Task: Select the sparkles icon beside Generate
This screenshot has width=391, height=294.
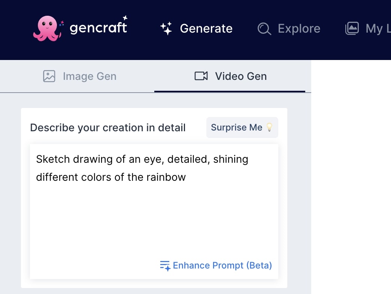Action: (x=166, y=28)
